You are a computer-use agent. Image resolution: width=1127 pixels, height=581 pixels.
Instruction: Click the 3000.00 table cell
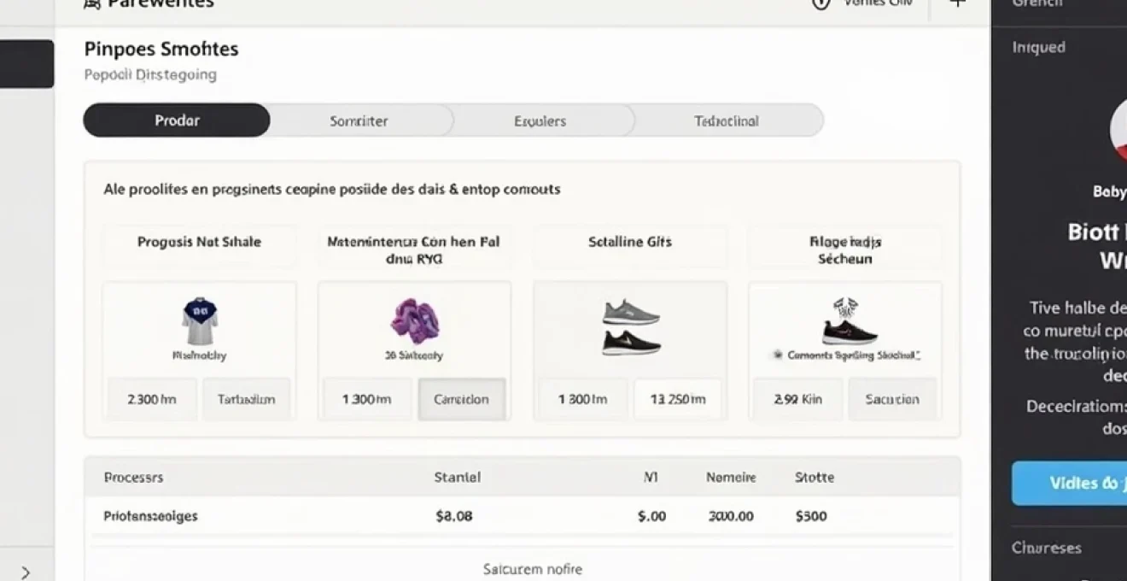(731, 516)
